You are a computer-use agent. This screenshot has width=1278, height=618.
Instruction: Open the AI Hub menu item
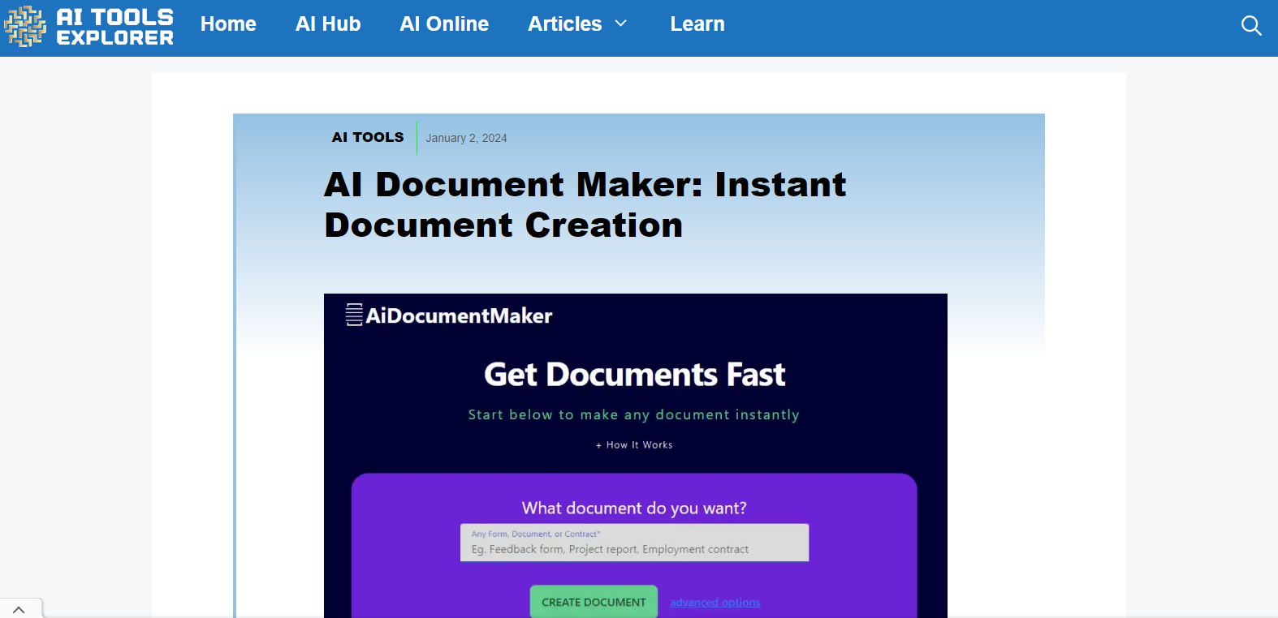coord(328,24)
